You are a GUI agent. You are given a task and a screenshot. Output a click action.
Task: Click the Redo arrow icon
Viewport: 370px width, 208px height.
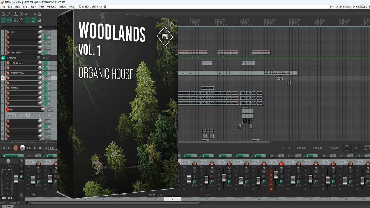click(34, 14)
